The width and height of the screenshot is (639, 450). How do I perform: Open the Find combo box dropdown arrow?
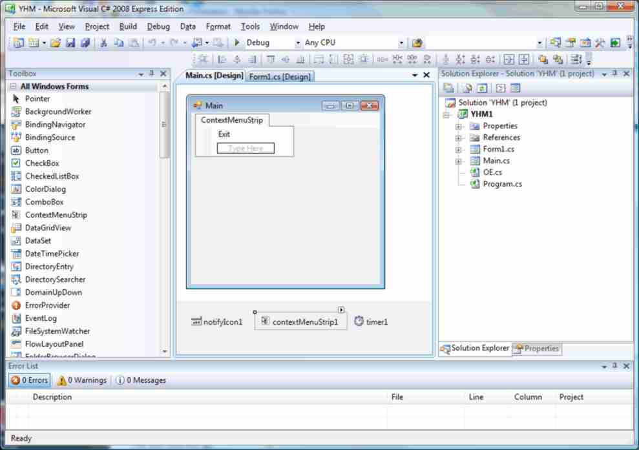pos(539,43)
